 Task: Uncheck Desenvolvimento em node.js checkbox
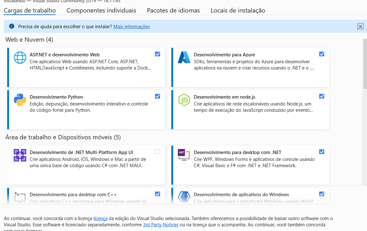[x=322, y=96]
